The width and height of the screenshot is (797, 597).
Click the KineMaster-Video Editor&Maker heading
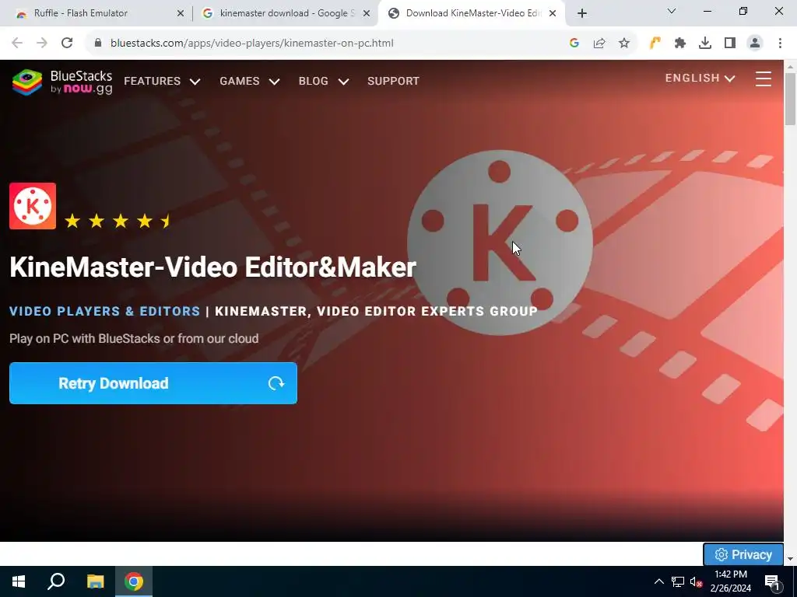coord(212,267)
